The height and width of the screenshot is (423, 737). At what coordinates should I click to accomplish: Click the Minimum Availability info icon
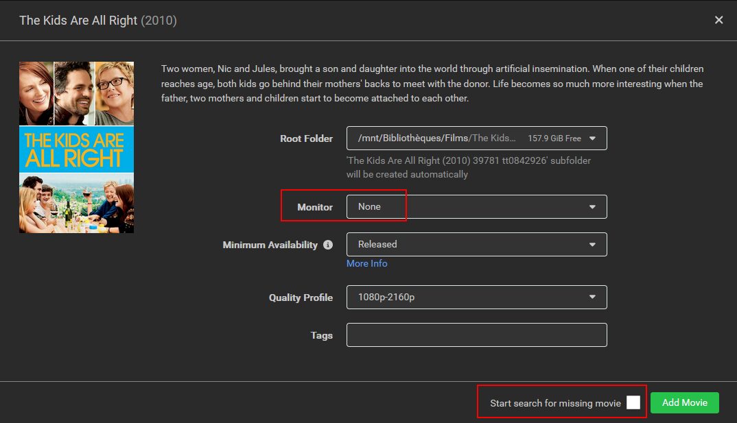(328, 245)
